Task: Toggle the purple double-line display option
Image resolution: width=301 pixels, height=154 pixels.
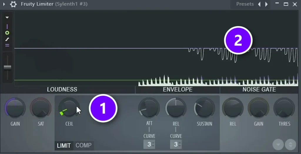Action: click(x=7, y=46)
